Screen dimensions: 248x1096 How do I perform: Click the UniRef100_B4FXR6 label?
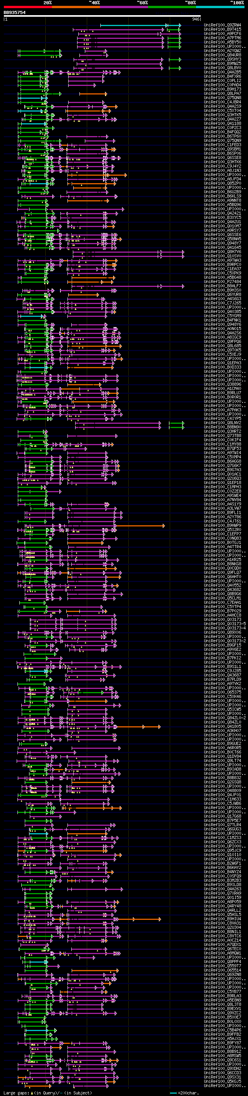tap(222, 76)
